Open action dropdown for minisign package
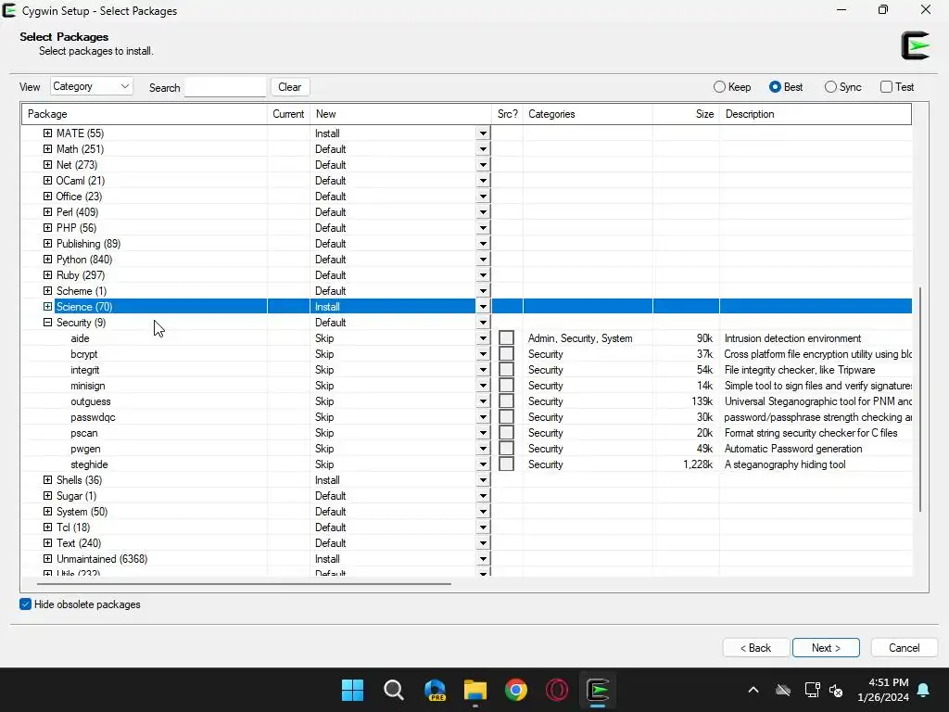Image resolution: width=949 pixels, height=712 pixels. (483, 385)
